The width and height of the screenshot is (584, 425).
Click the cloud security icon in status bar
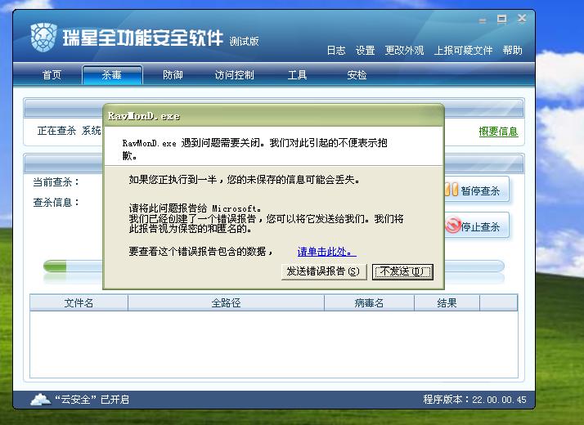(40, 400)
